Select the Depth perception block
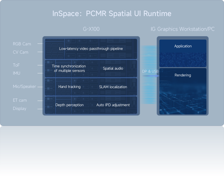This screenshot has width=224, height=176. (x=69, y=105)
